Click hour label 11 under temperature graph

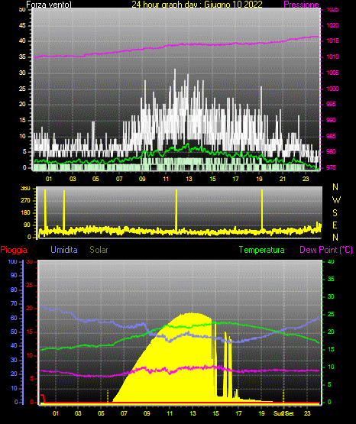170,413
